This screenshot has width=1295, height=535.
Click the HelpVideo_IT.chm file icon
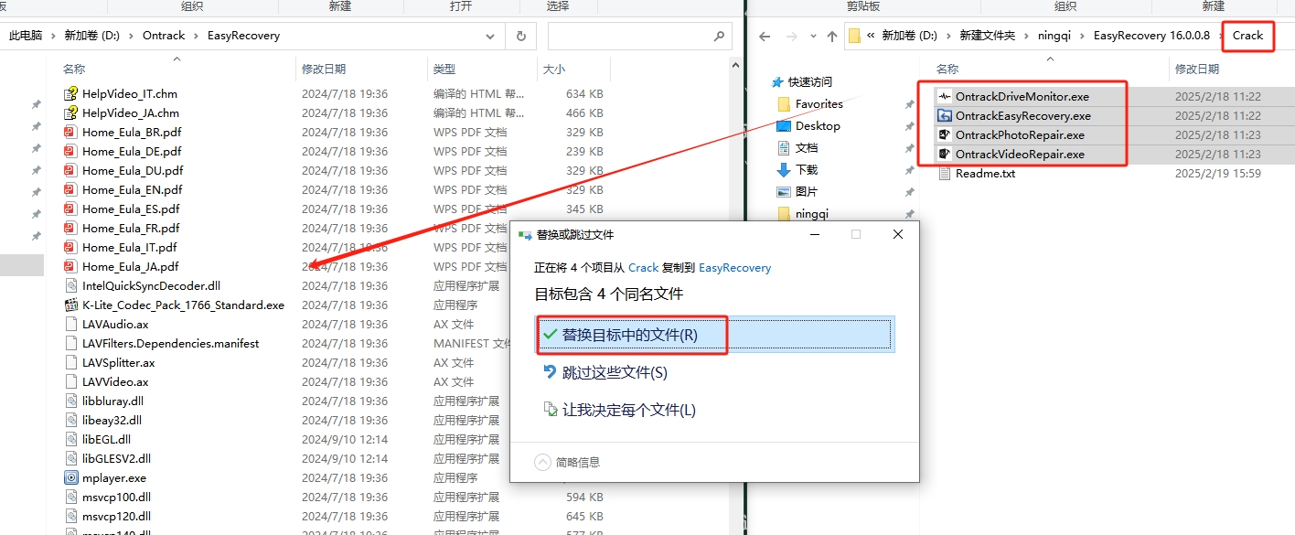click(x=70, y=93)
